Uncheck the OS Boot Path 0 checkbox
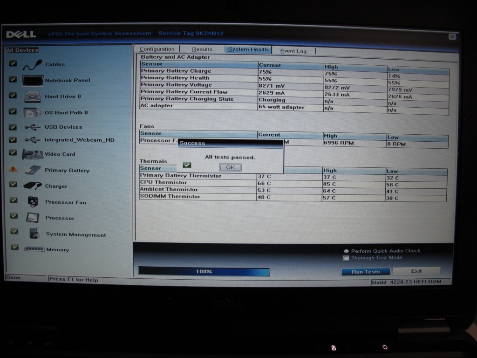The image size is (477, 358). 13,112
